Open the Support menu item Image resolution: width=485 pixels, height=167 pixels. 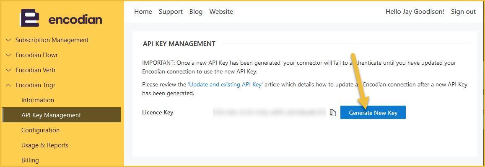click(x=171, y=11)
